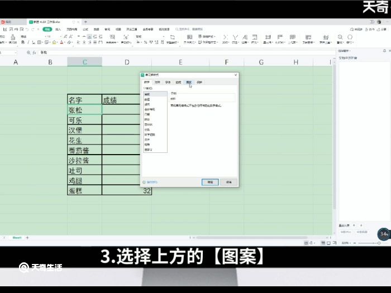Open the number format dropdown in ribbon
391x293 pixels.
coord(164,37)
